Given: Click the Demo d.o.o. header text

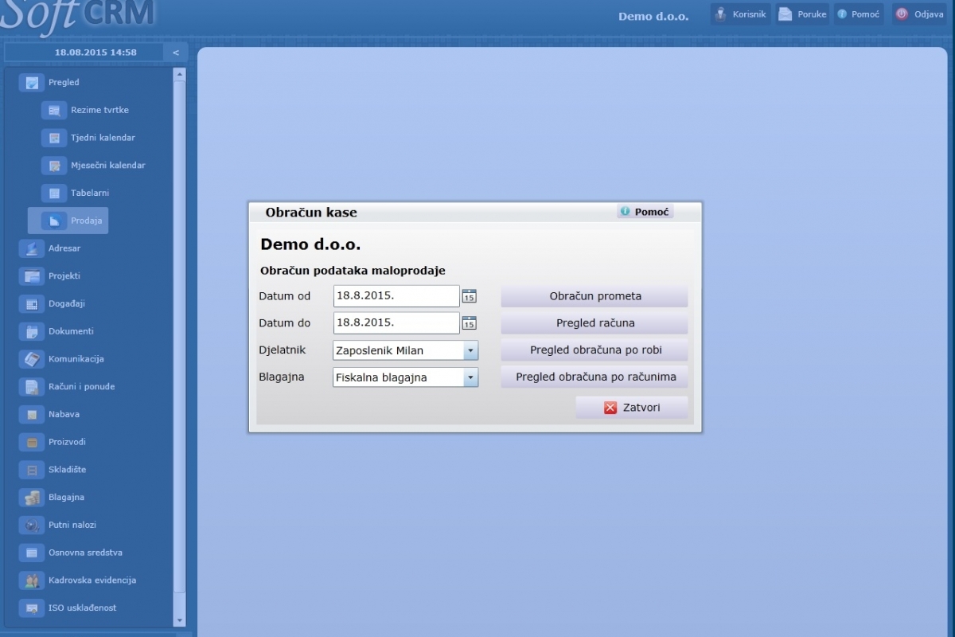Looking at the screenshot, I should (x=653, y=16).
